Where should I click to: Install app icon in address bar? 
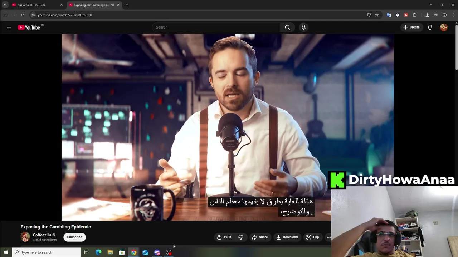(x=369, y=15)
